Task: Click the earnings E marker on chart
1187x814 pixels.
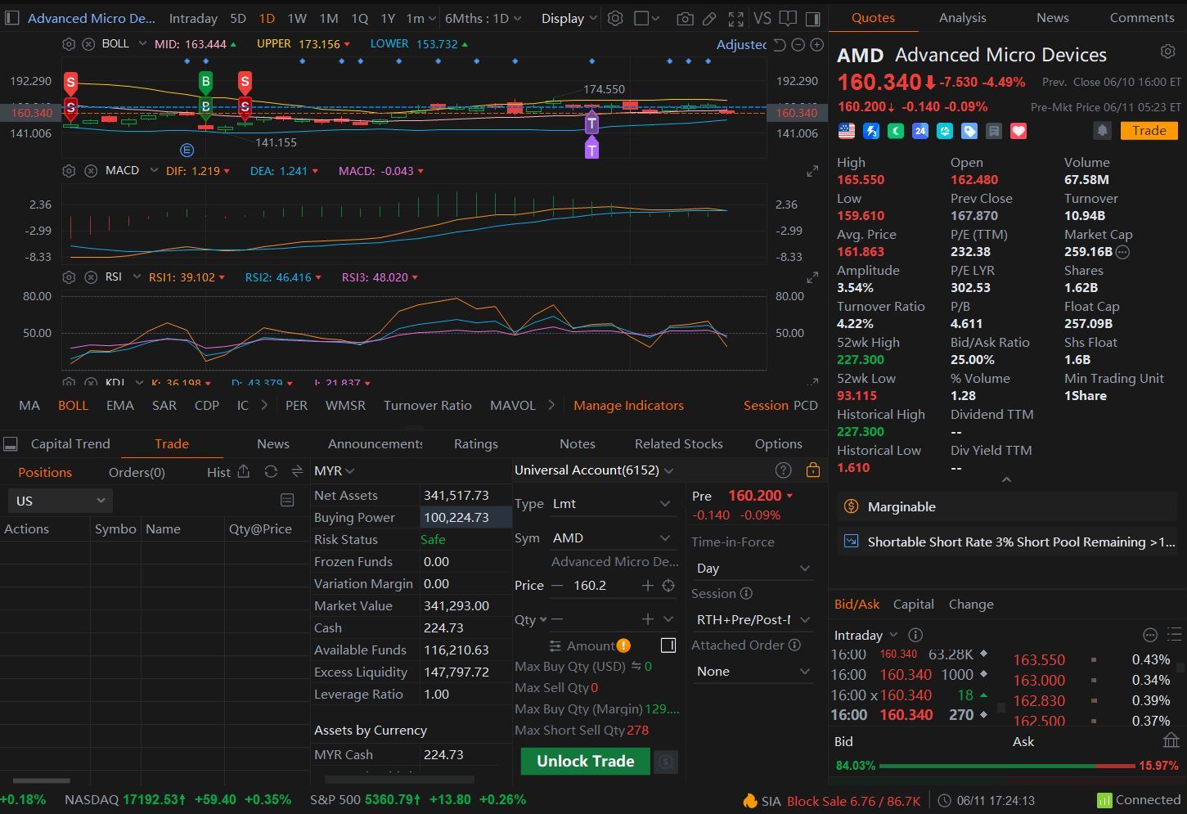Action: (x=187, y=150)
